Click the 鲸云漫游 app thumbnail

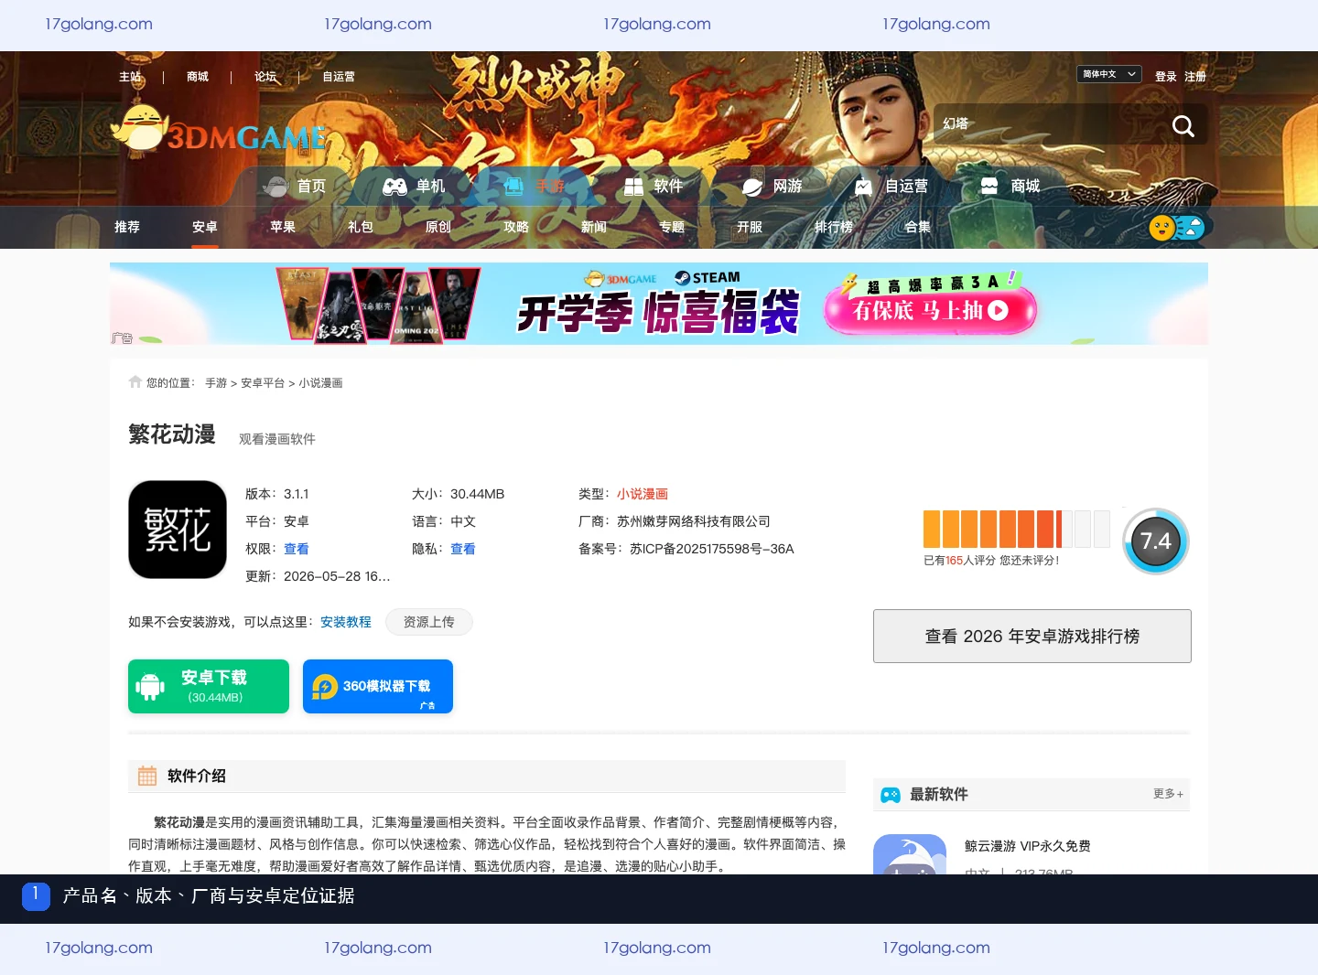click(910, 854)
